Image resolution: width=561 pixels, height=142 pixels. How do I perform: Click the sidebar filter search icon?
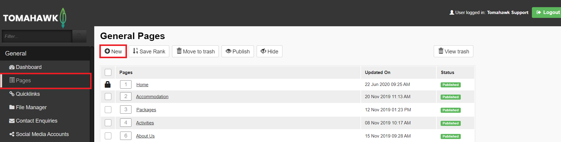pos(80,36)
